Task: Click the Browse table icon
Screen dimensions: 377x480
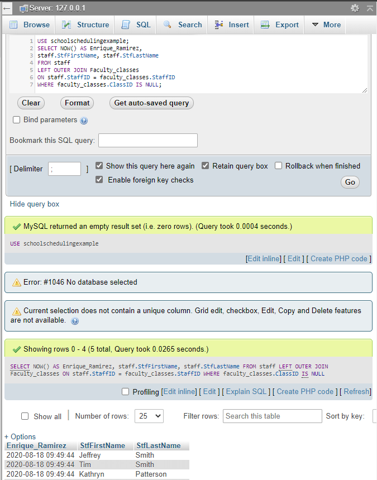Action: point(13,25)
